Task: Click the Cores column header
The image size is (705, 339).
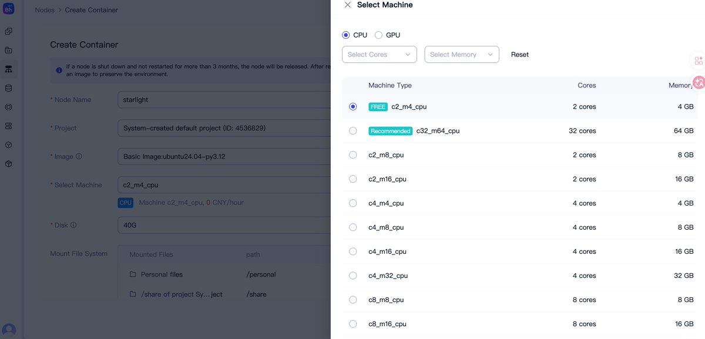Action: tap(586, 85)
